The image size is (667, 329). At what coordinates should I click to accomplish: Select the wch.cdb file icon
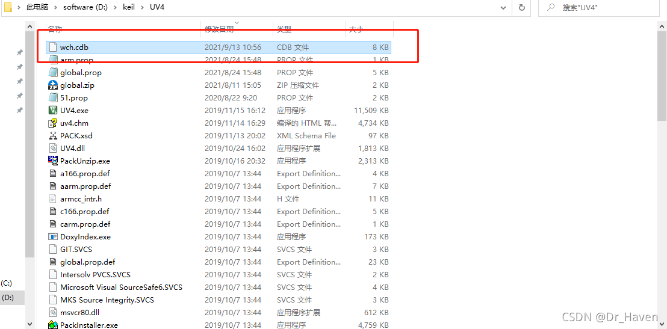coord(53,47)
